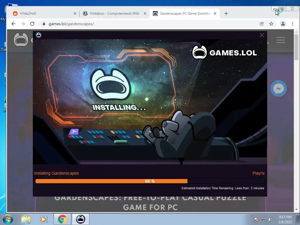Click the address bar URL games.lol/gardenscapes/

pos(71,24)
